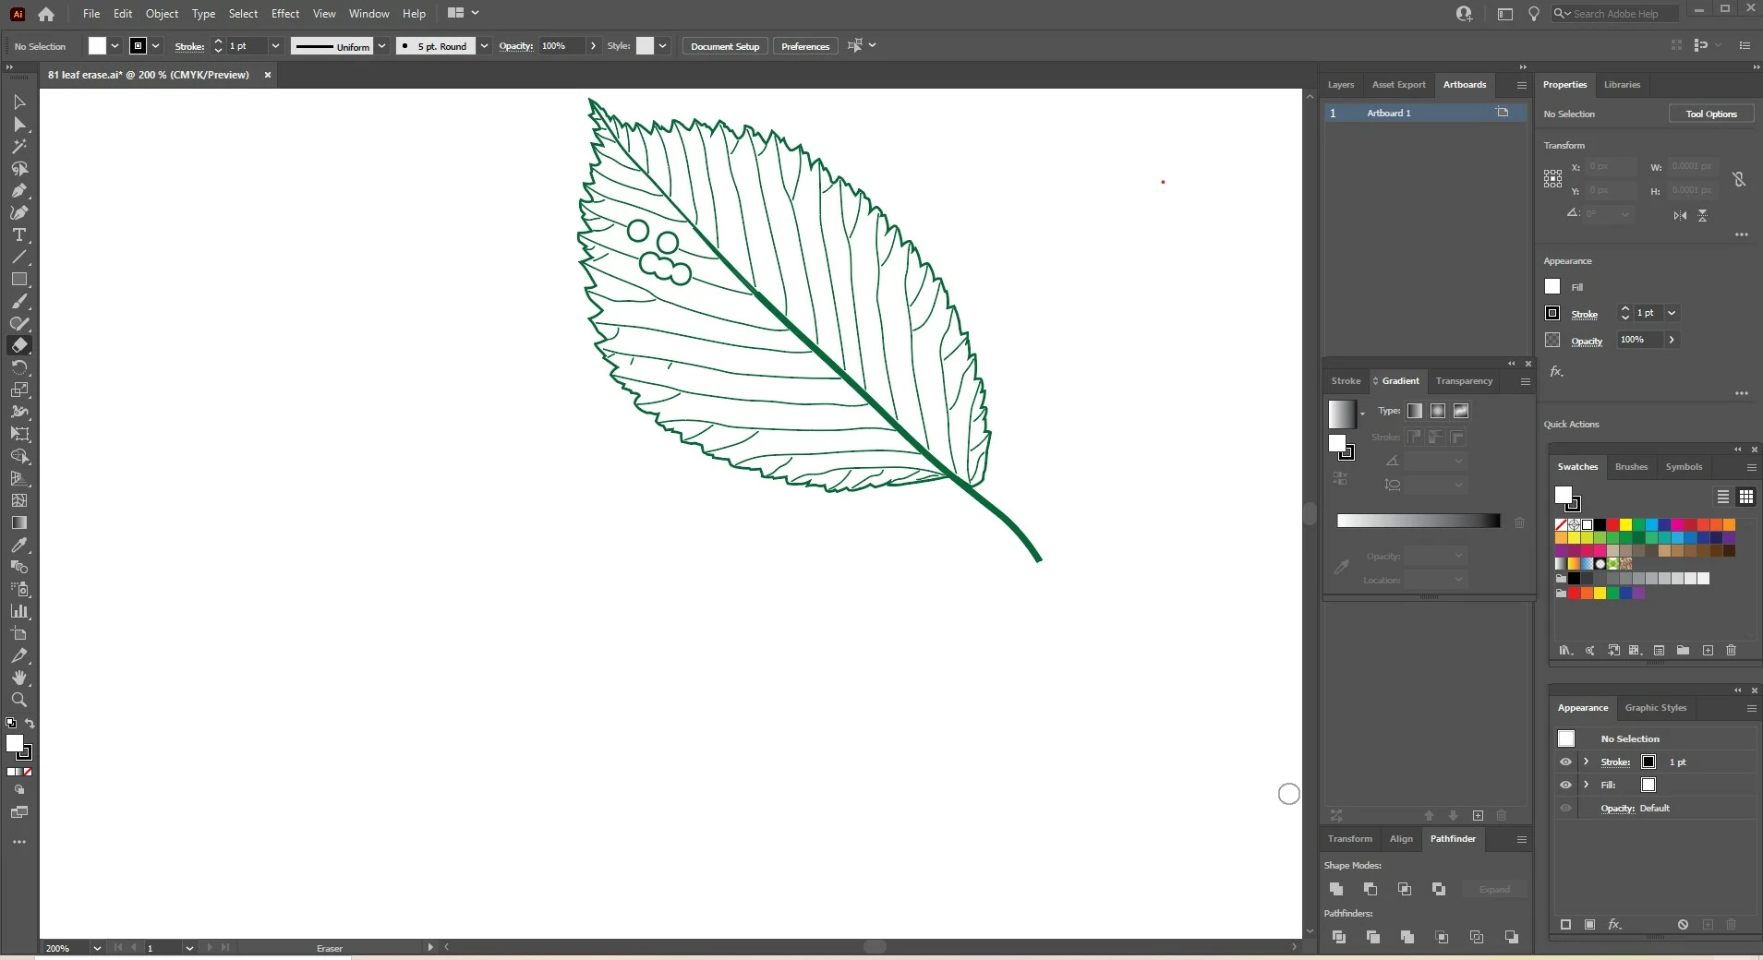Select the Eraser tool
1763x960 pixels.
pos(18,345)
